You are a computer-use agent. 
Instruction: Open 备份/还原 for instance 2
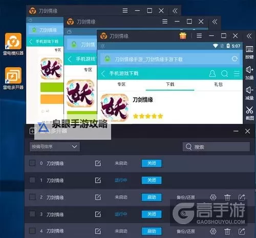pos(186,198)
